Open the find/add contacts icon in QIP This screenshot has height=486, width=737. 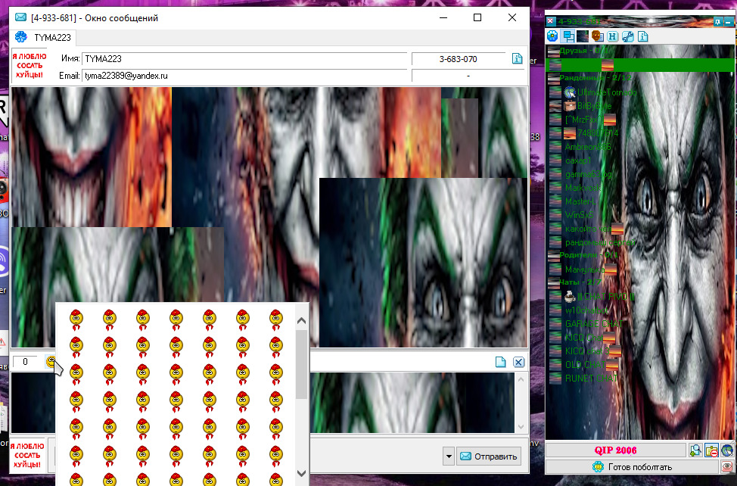[696, 450]
